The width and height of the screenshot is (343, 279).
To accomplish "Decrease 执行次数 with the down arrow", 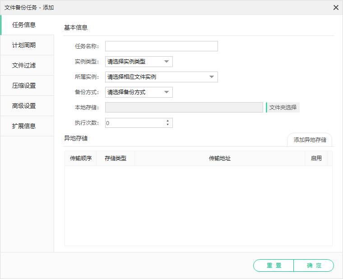I will coord(168,125).
